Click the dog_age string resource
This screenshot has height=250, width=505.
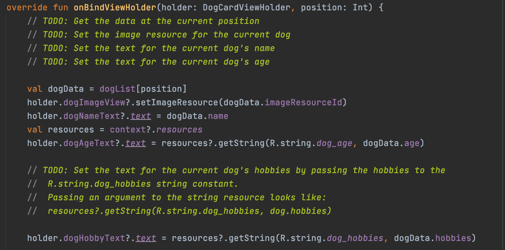coord(334,143)
